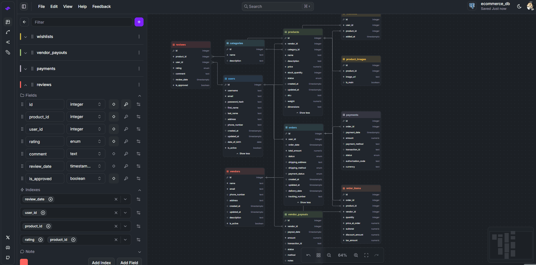The width and height of the screenshot is (536, 265).
Task: Click the zoom out magnifier icon
Action: [x=329, y=255]
